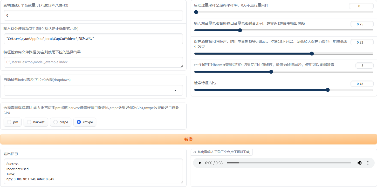
Task: Select the crepe pitch extraction algorithm
Action: [x=61, y=122]
